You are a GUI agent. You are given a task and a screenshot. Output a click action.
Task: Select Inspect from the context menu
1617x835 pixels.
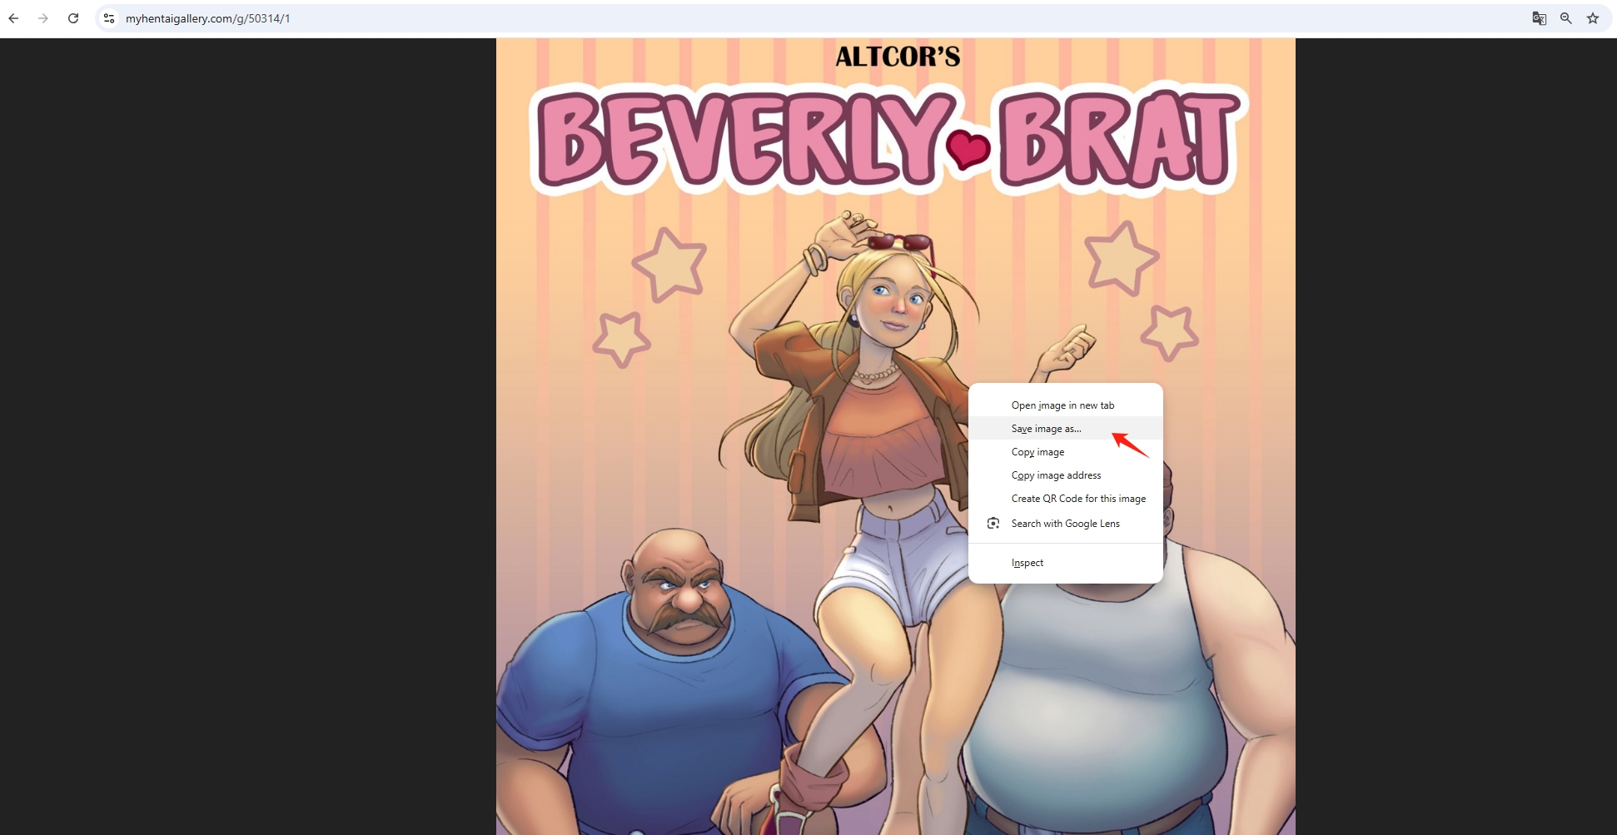[x=1066, y=563]
